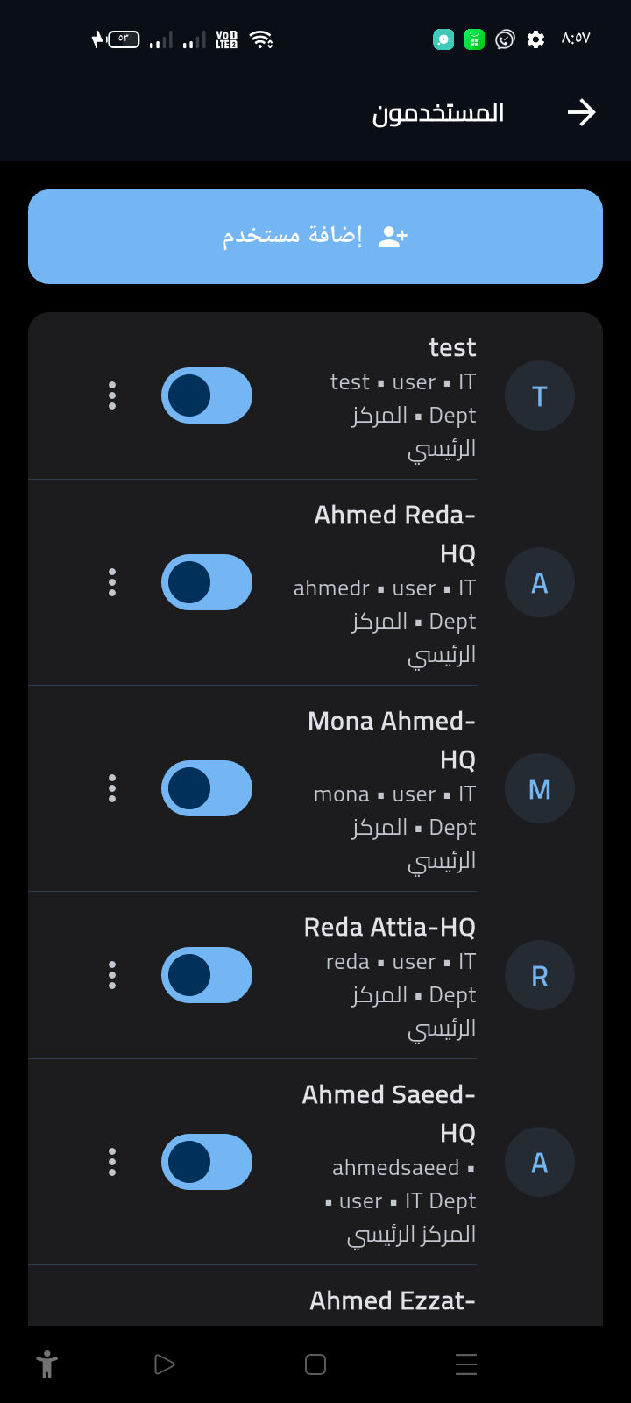
Task: Toggle active switch for test user
Action: coord(207,395)
